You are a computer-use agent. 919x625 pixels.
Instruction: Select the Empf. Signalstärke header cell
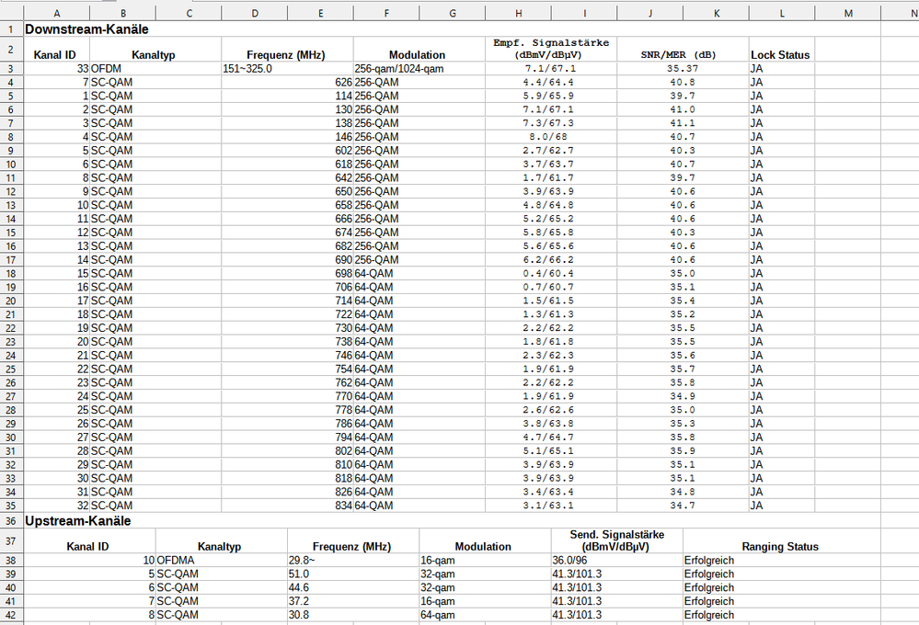[551, 50]
